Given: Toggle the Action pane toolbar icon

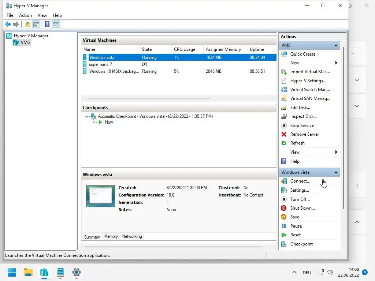Looking at the screenshot, I should (x=56, y=24).
